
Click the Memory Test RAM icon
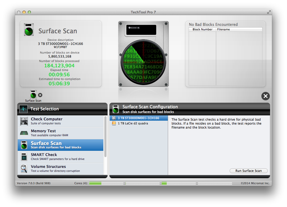pyautogui.click(x=24, y=133)
